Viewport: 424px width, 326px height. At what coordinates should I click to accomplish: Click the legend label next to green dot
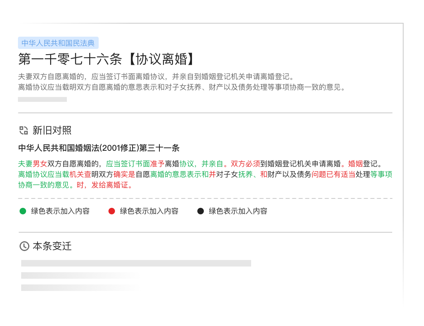tap(60, 211)
